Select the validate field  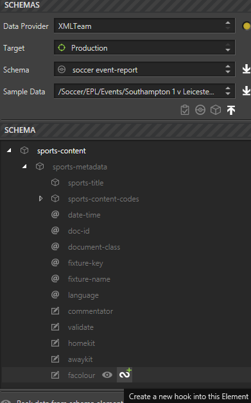pos(81,327)
